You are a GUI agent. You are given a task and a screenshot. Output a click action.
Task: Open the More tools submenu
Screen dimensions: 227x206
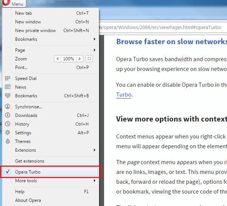coord(26,181)
